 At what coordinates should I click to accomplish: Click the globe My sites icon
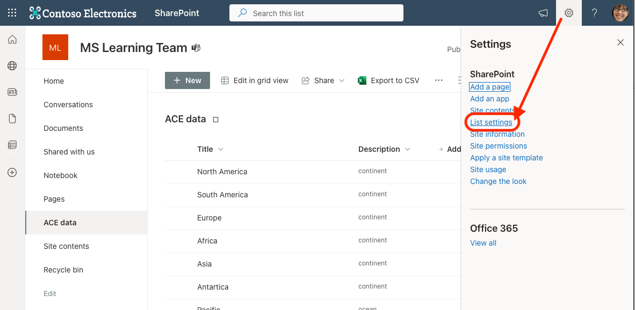point(12,66)
